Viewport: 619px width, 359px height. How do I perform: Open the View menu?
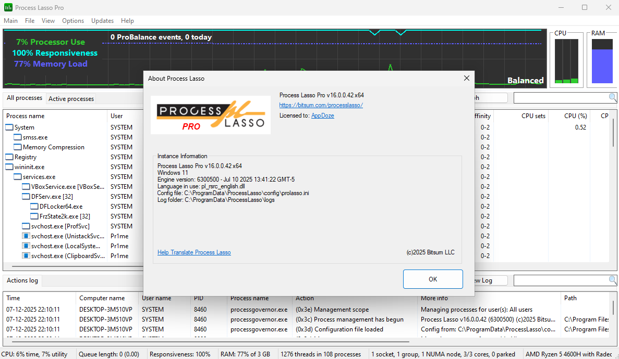pos(48,20)
